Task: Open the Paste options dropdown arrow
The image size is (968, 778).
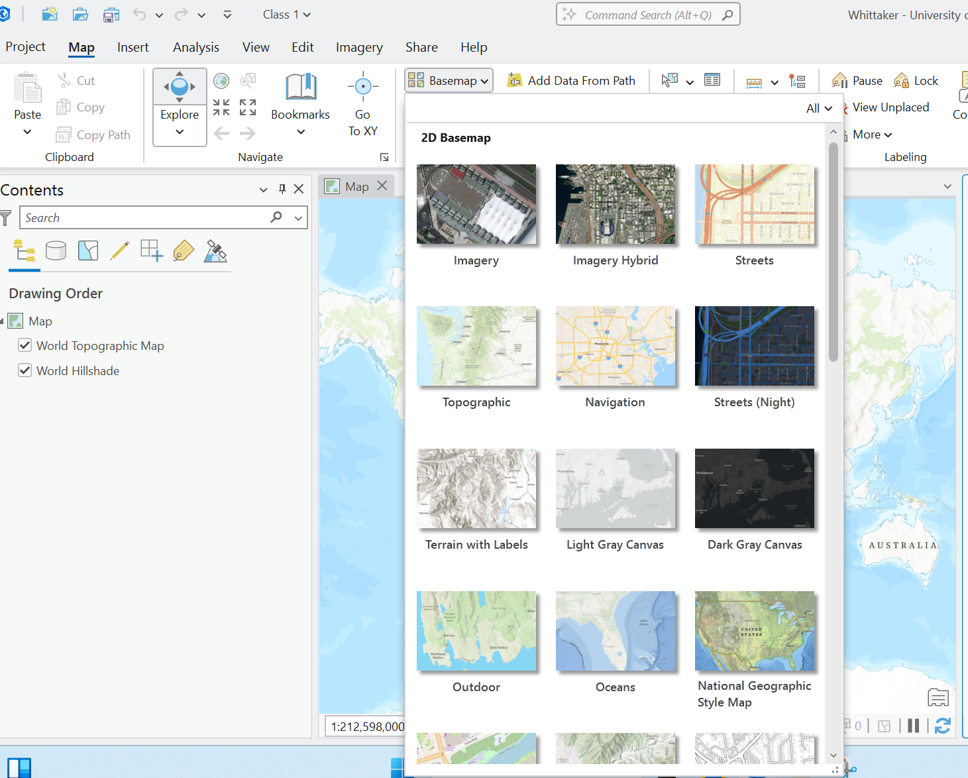Action: [x=27, y=132]
